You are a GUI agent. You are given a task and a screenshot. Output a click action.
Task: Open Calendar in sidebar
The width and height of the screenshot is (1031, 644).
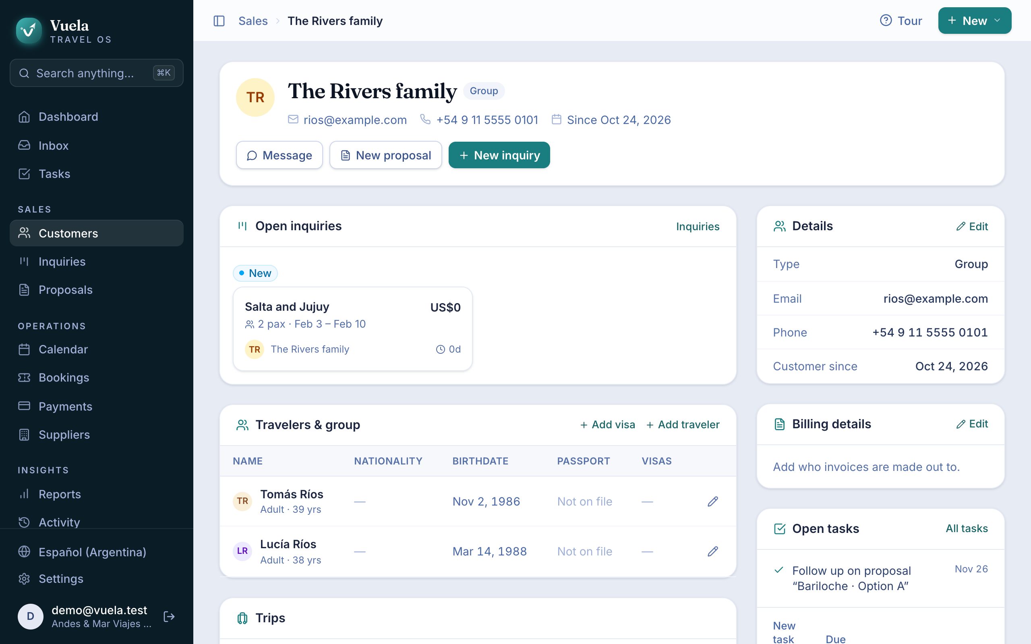tap(96, 349)
